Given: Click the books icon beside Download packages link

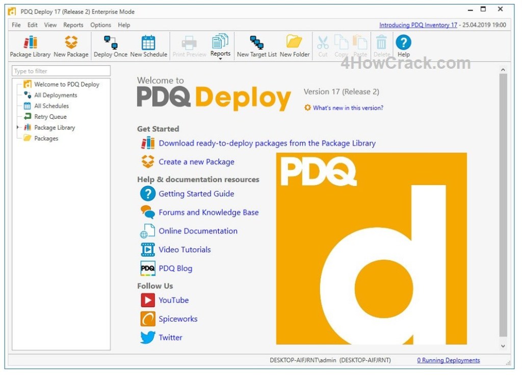Looking at the screenshot, I should pos(148,143).
